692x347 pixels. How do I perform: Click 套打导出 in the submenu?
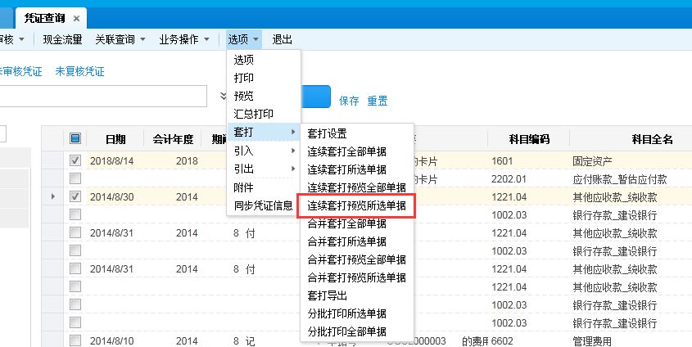tap(327, 295)
